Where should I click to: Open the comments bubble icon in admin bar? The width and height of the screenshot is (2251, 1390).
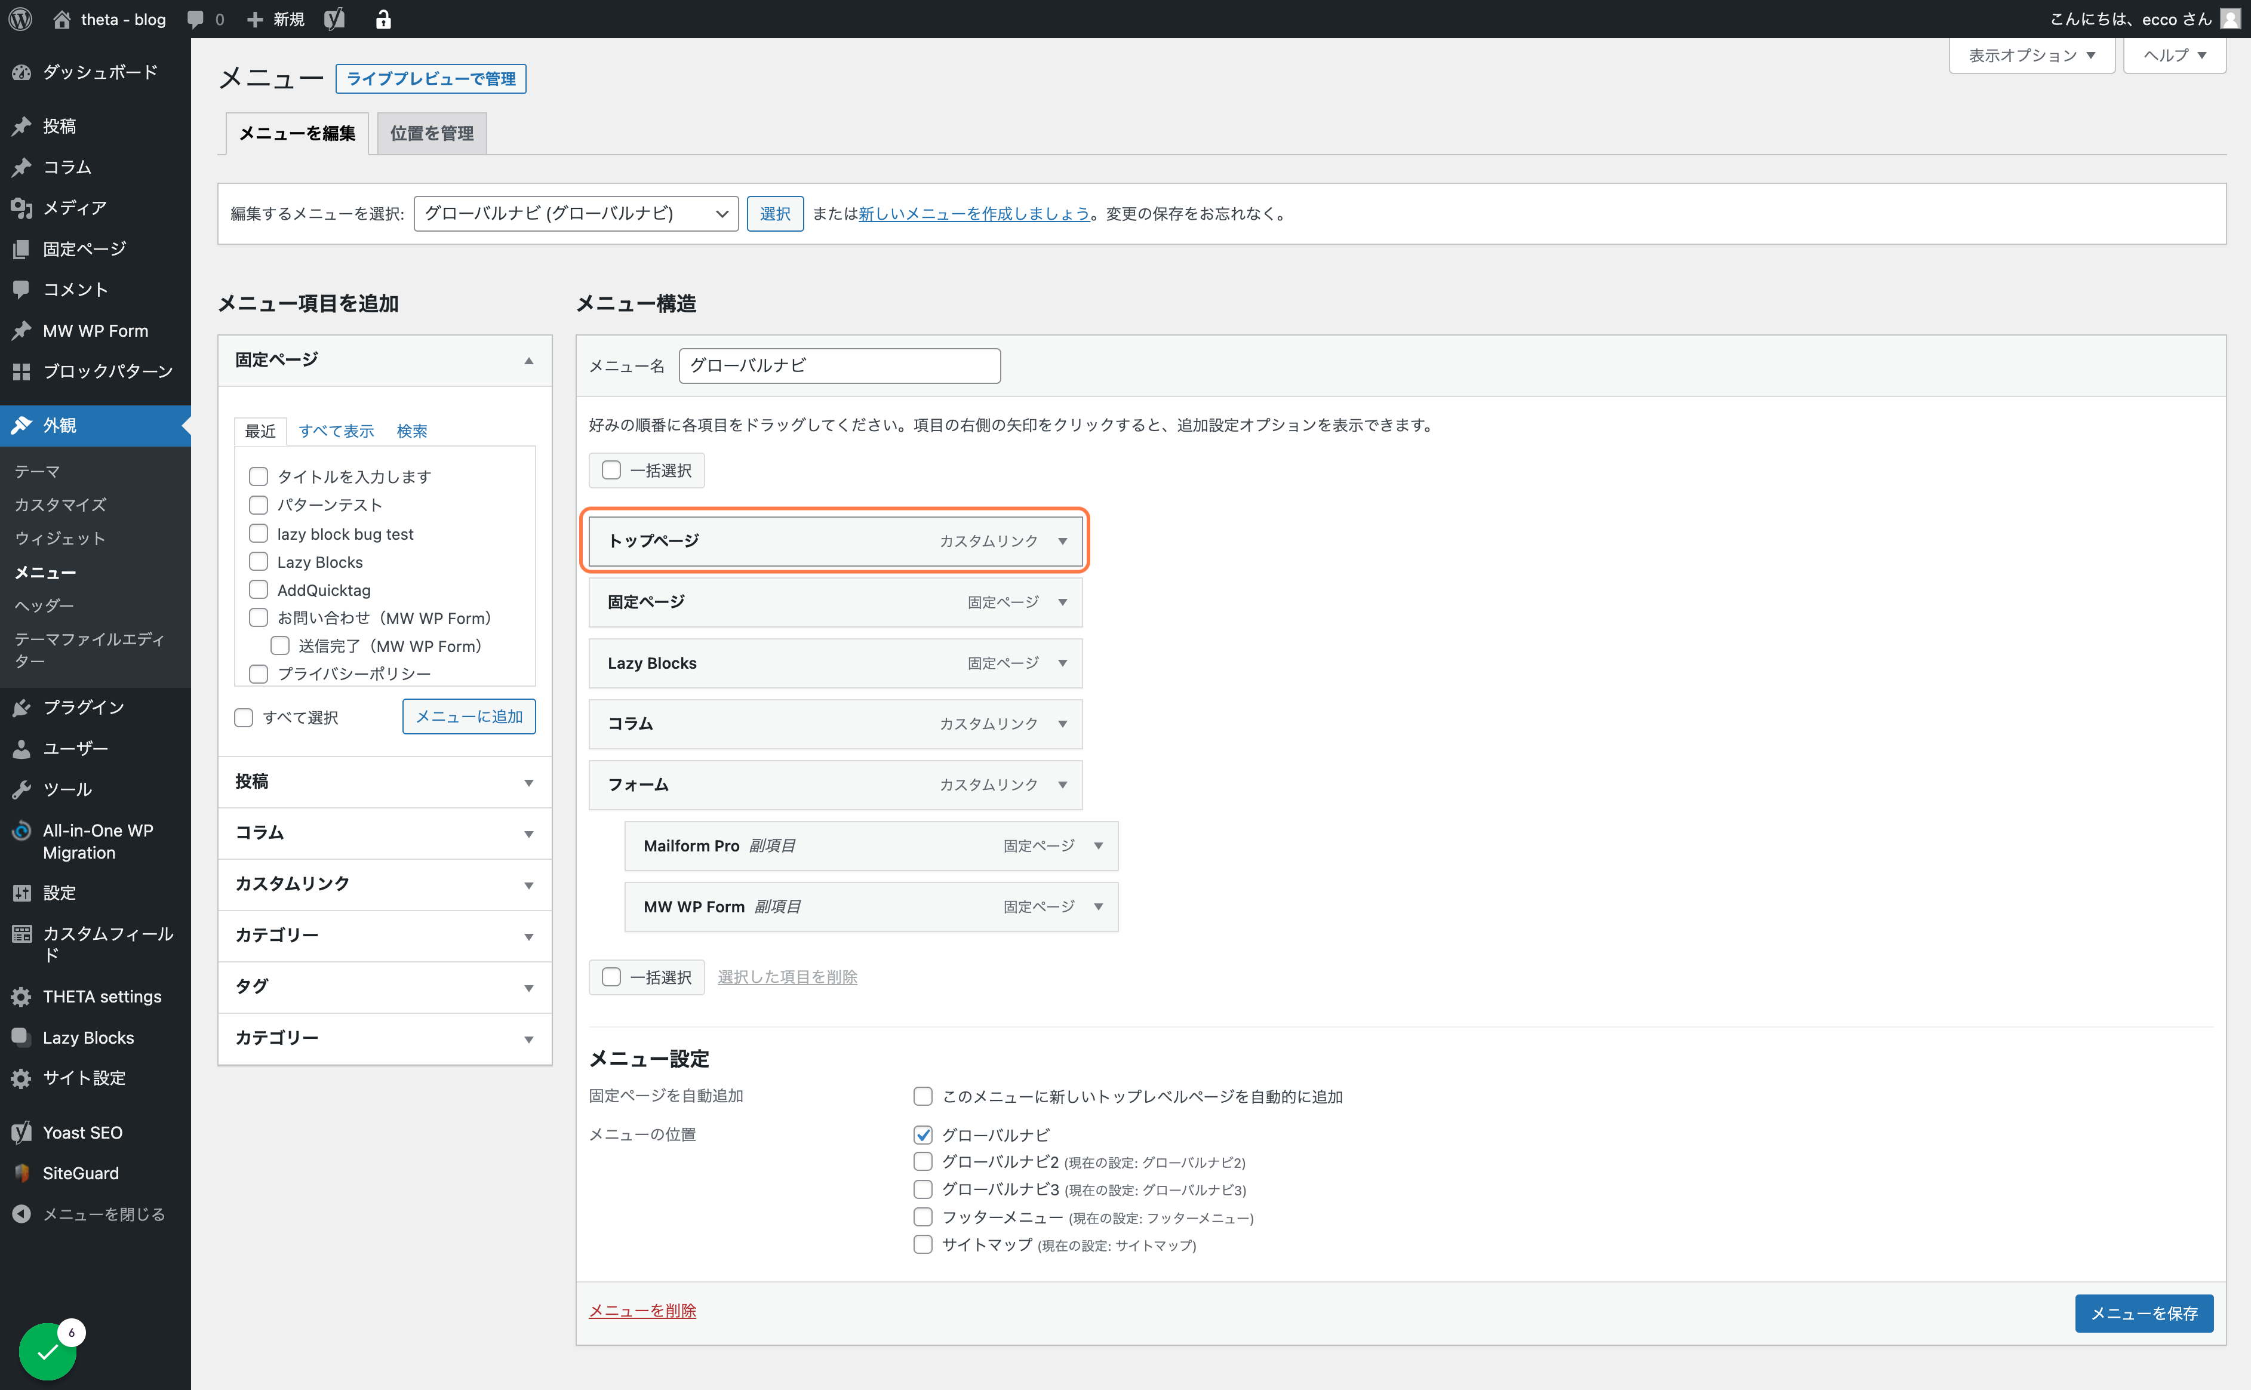click(195, 19)
